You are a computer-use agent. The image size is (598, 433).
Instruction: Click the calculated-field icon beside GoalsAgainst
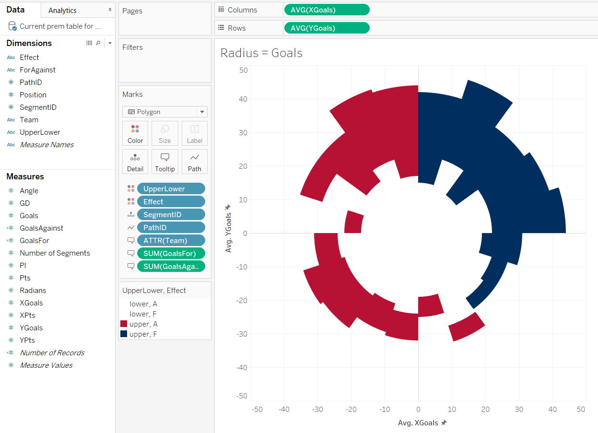[11, 228]
